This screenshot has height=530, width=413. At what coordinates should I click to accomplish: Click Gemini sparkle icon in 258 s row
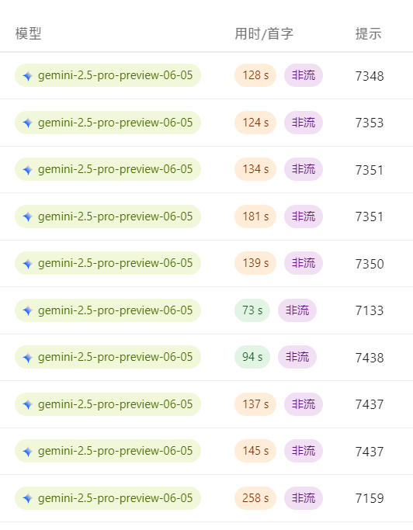[x=28, y=498]
